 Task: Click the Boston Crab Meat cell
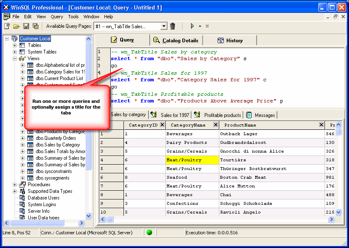272,177
